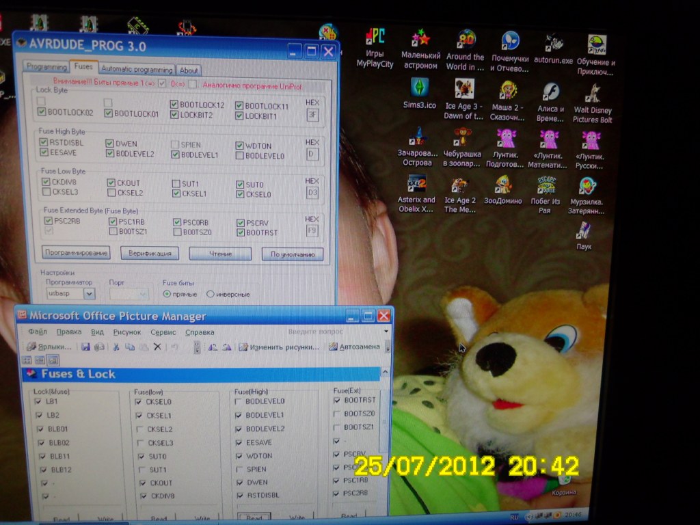Check CKSEL3 in AVRDUDE_PROG Fuse Low Byte
The image size is (700, 525).
click(x=46, y=191)
